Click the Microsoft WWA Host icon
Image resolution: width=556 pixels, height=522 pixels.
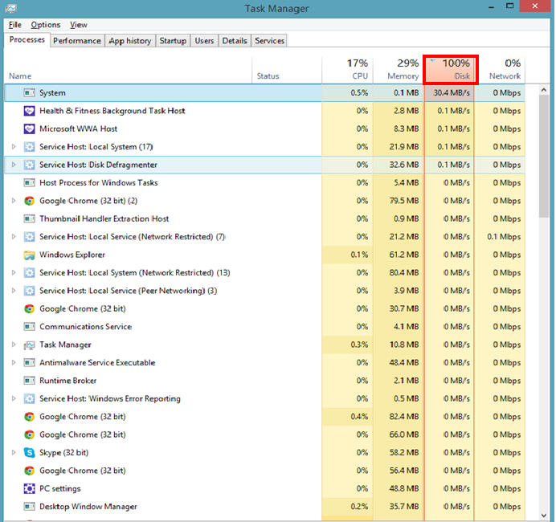pos(29,129)
